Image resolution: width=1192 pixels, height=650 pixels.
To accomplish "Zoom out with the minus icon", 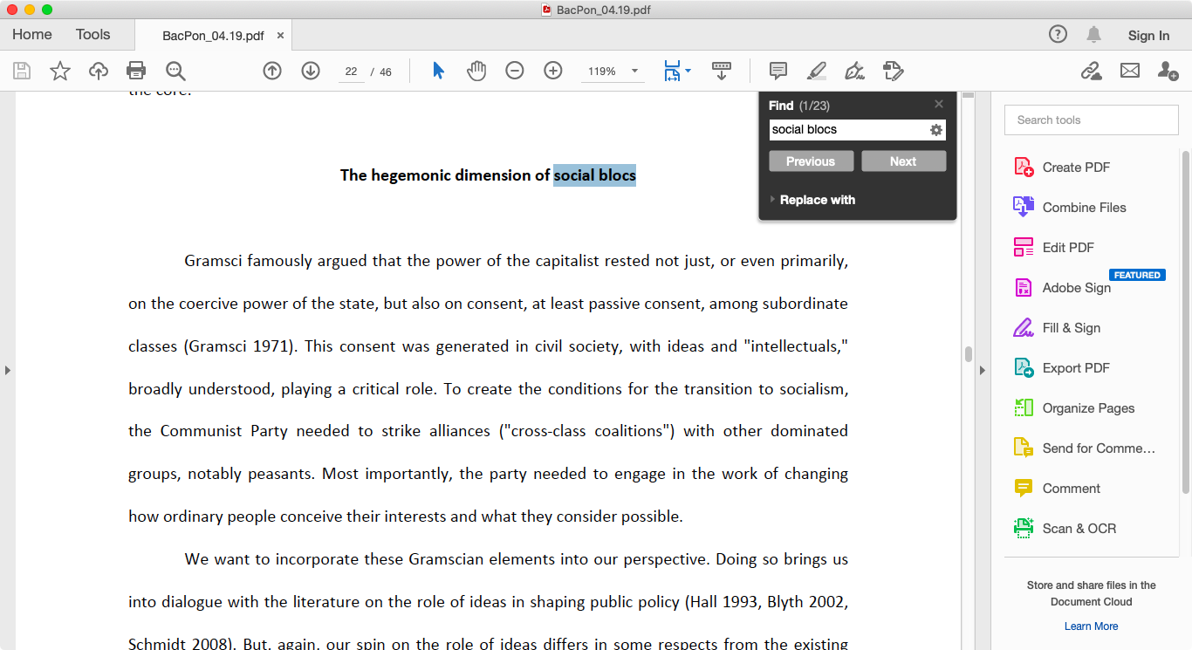I will 515,71.
